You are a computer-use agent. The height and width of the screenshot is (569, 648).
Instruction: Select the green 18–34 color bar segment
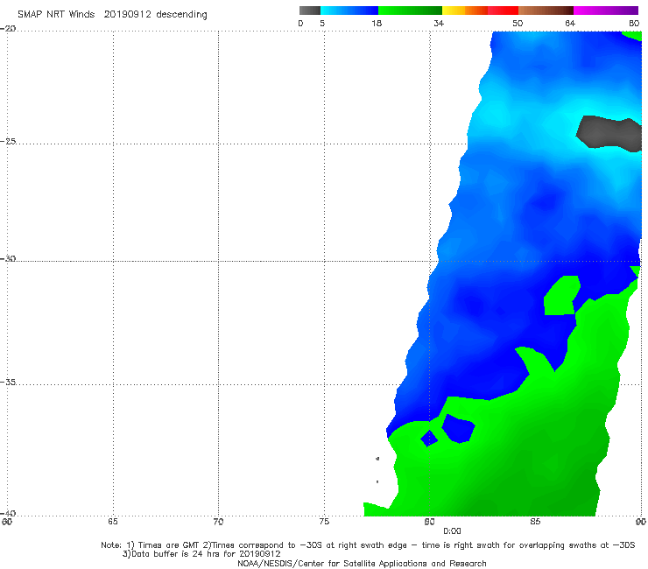(x=410, y=11)
